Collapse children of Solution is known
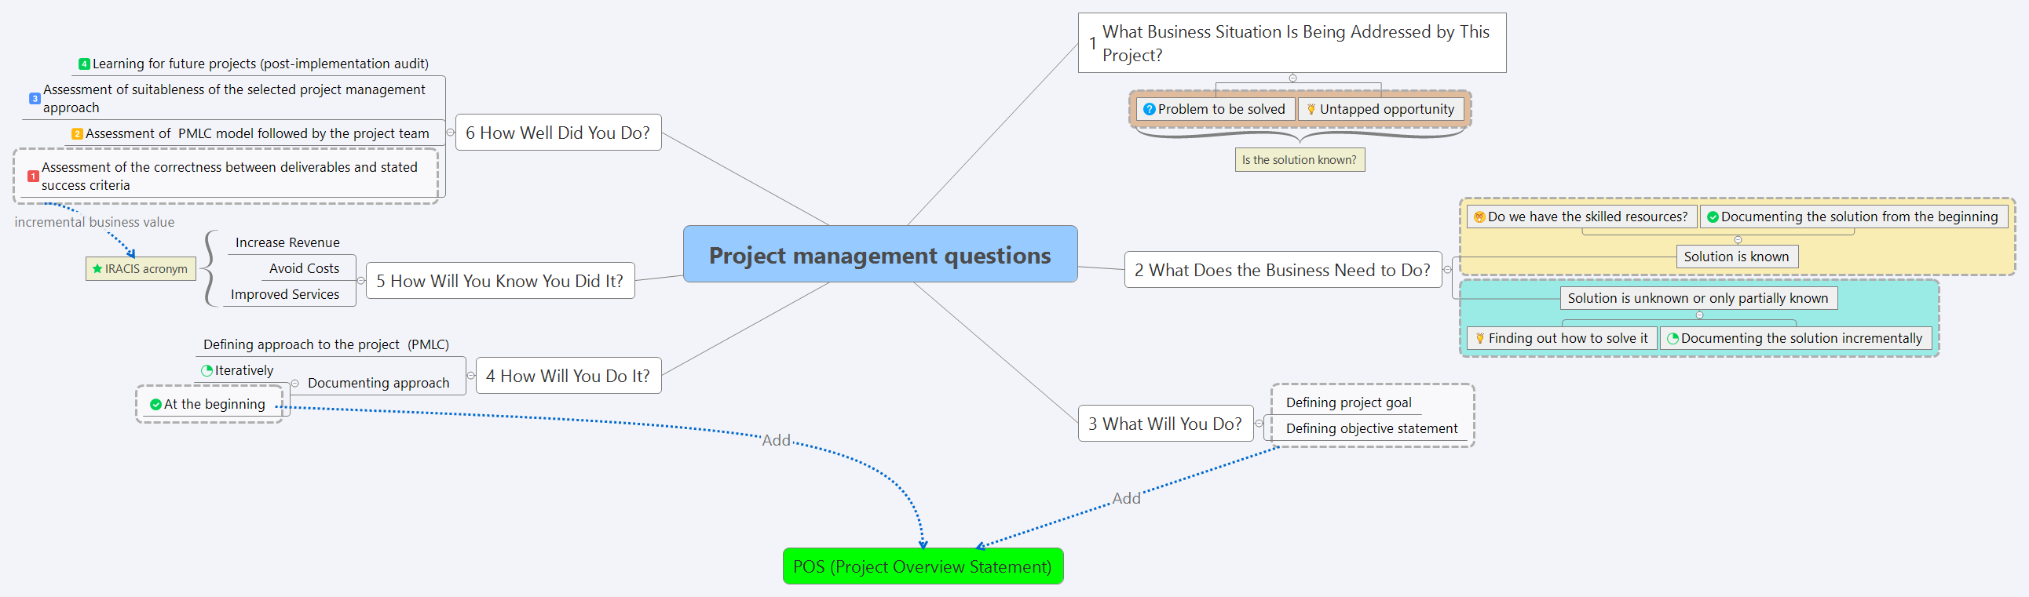The image size is (2029, 597). 1738,240
